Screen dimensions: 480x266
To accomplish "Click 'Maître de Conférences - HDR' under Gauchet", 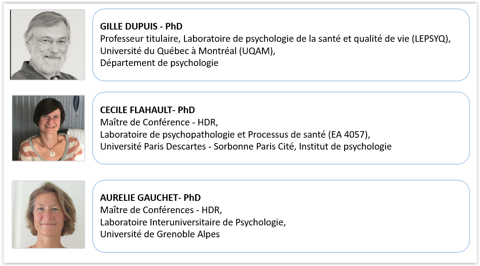I will point(161,210).
